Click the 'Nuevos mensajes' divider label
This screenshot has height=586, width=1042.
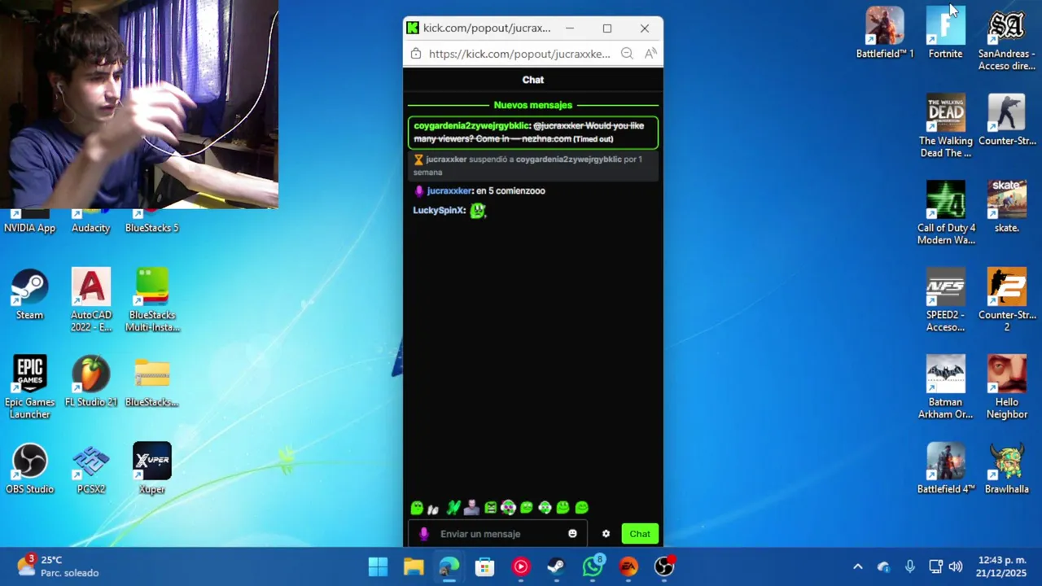tap(533, 105)
